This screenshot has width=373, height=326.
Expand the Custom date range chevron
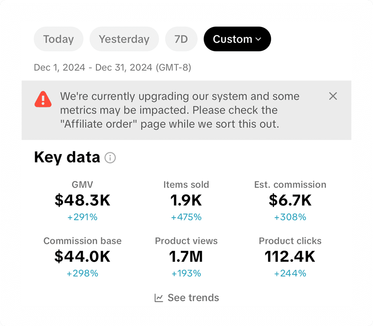[x=258, y=39]
